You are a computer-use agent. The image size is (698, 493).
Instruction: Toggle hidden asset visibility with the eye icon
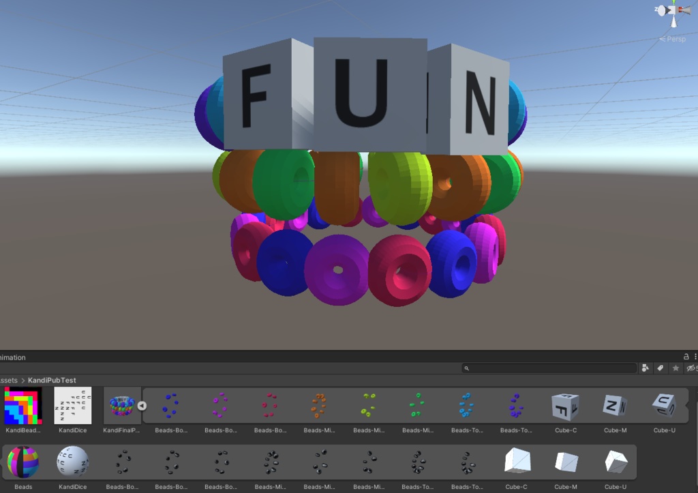[693, 368]
